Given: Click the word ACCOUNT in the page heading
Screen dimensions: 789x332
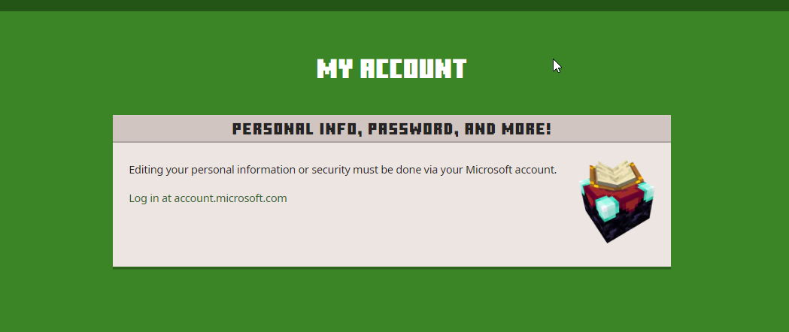Looking at the screenshot, I should (x=413, y=69).
